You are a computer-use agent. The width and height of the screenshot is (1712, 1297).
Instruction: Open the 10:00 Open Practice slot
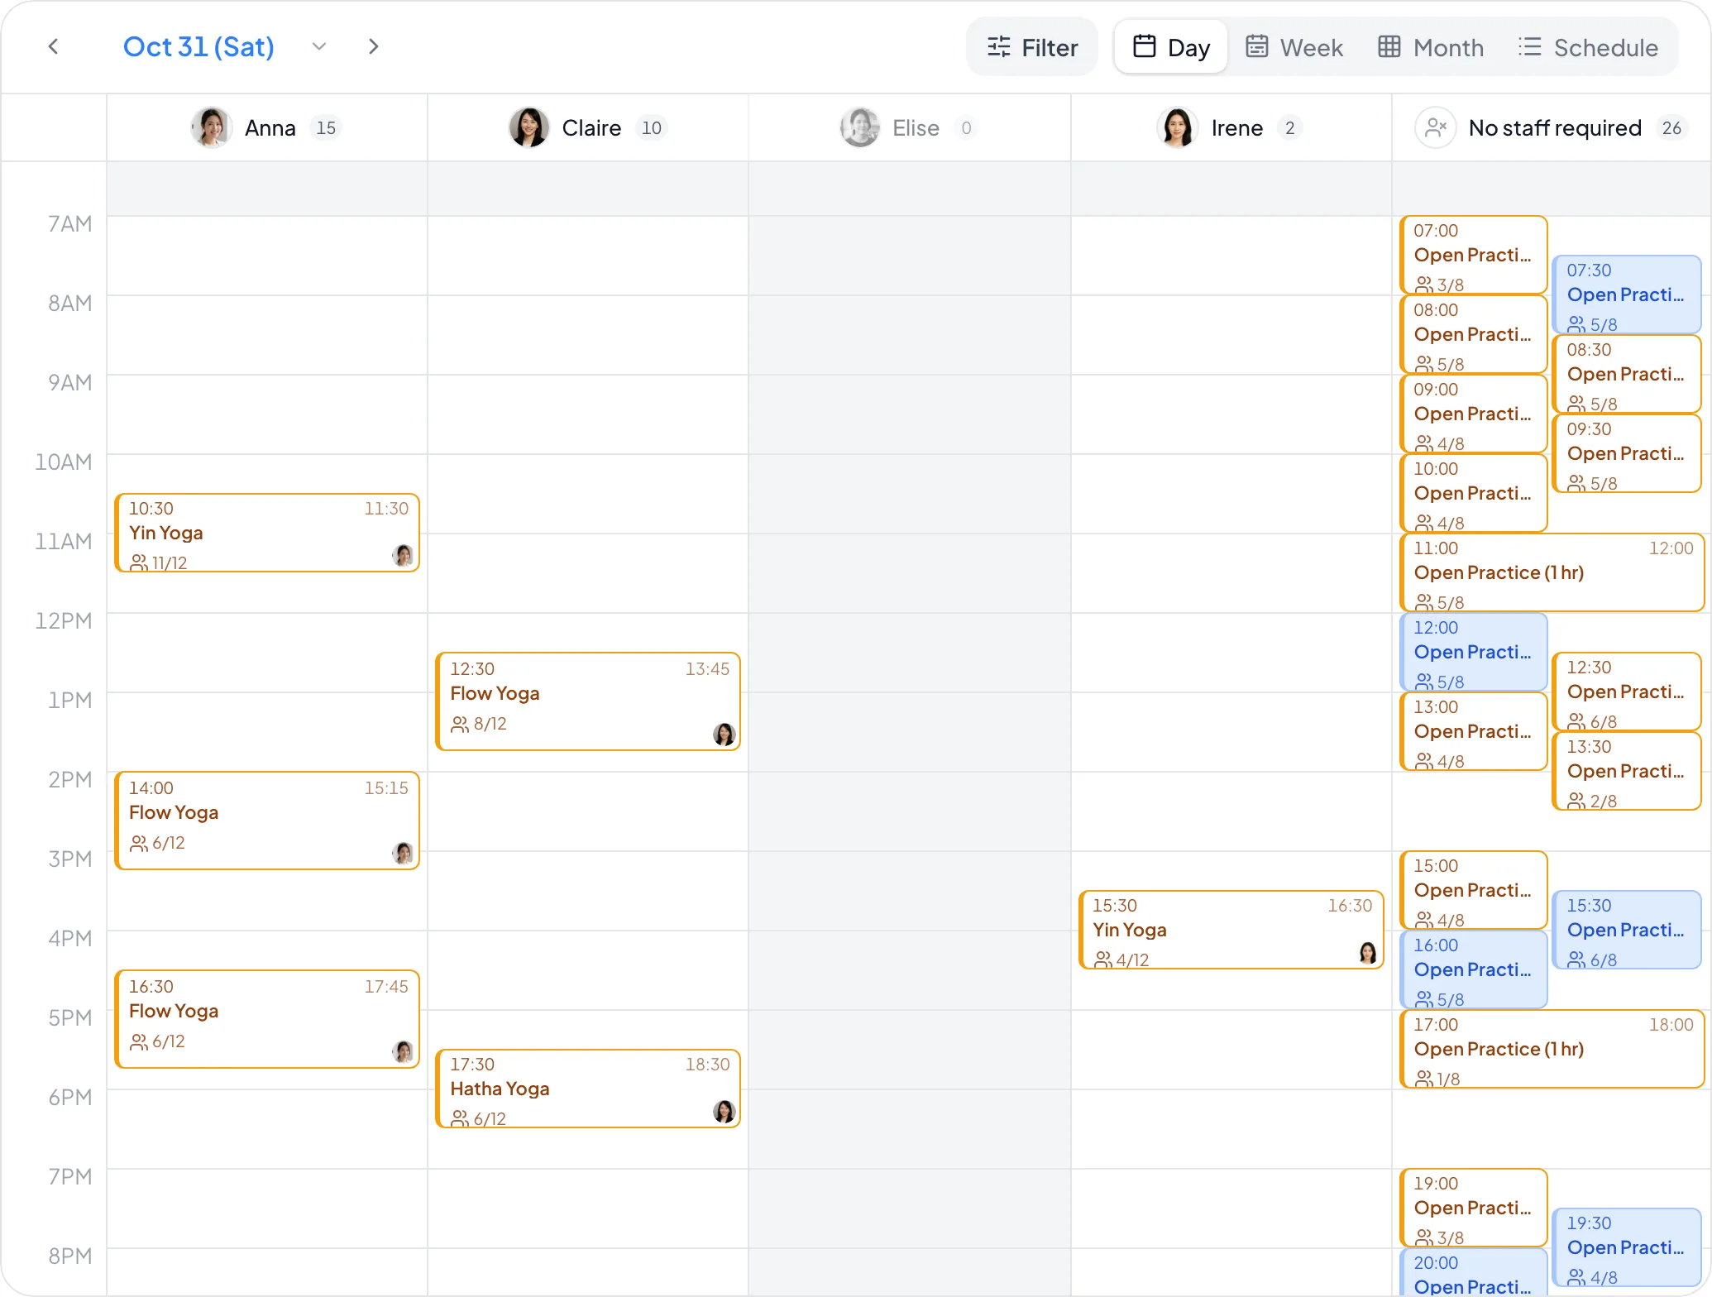click(1473, 493)
